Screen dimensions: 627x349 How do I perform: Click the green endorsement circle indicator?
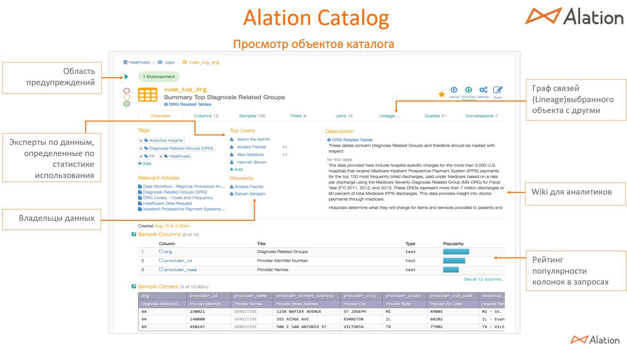[x=127, y=104]
